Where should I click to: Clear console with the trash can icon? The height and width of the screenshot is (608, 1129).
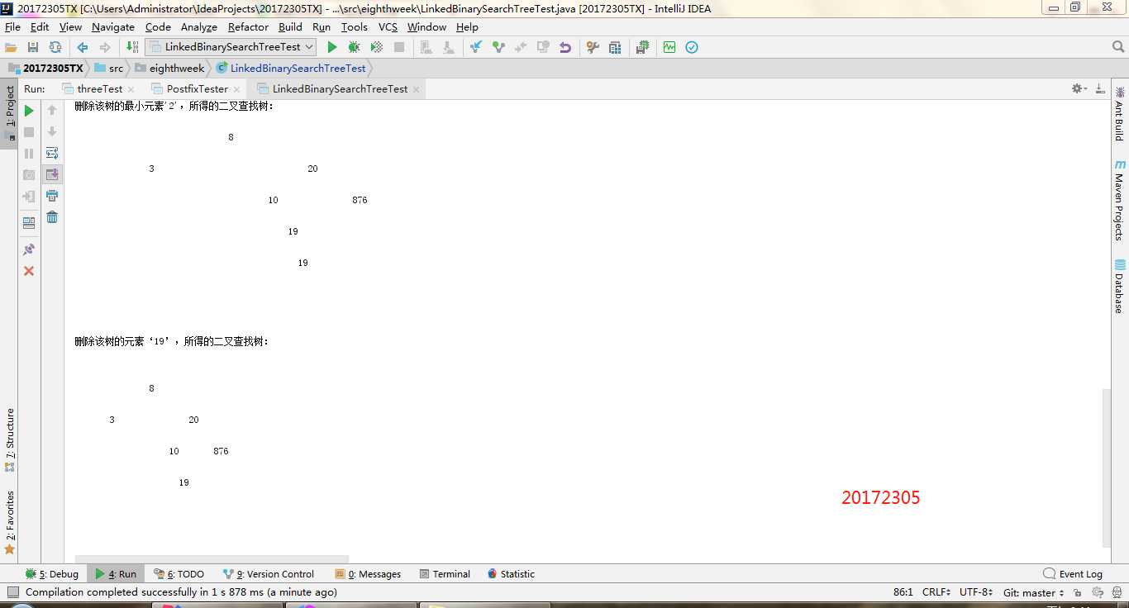(52, 217)
